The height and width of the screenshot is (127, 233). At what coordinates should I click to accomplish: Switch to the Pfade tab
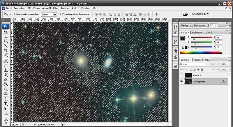coord(206,60)
